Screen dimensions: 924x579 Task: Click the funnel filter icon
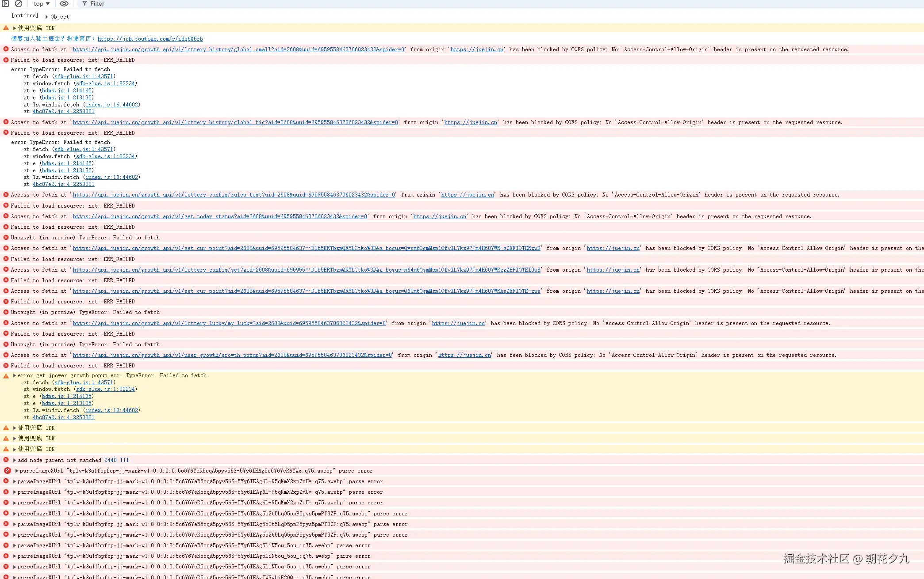click(84, 4)
